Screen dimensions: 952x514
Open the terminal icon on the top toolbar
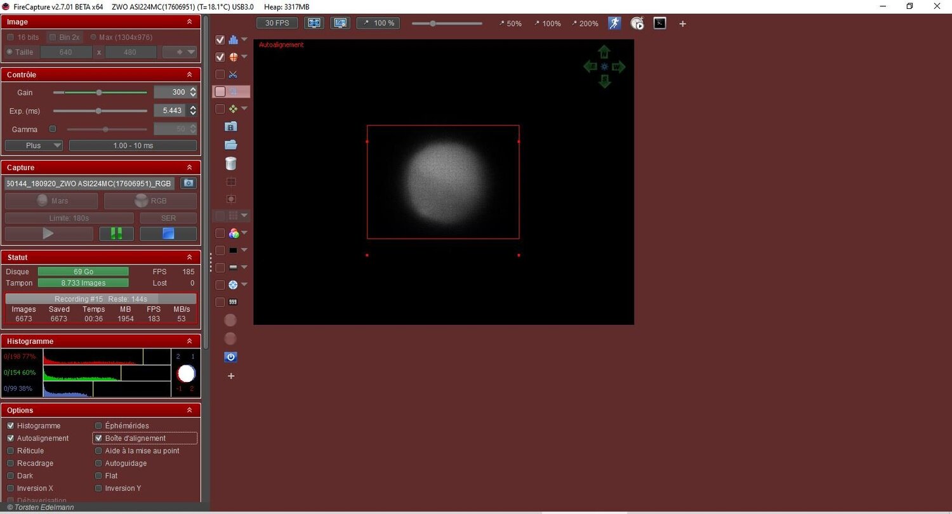[659, 23]
